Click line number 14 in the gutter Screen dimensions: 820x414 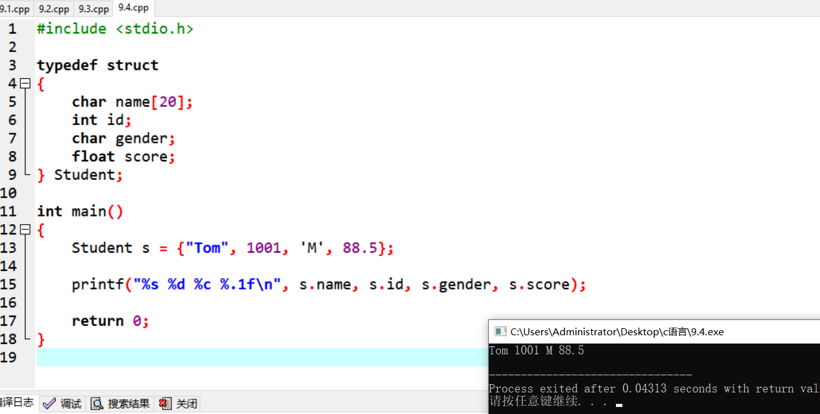point(8,266)
